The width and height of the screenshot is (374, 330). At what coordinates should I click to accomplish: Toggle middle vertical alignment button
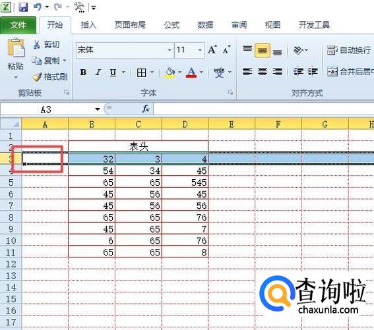(263, 51)
